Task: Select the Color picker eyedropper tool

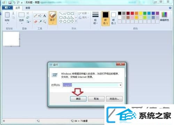Action: click(x=40, y=21)
